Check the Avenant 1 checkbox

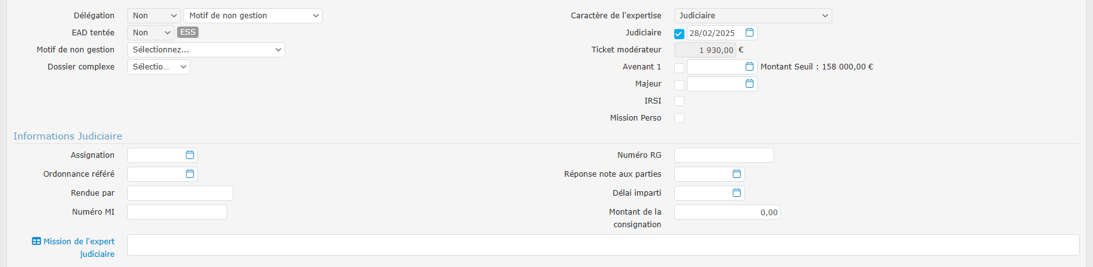(679, 68)
